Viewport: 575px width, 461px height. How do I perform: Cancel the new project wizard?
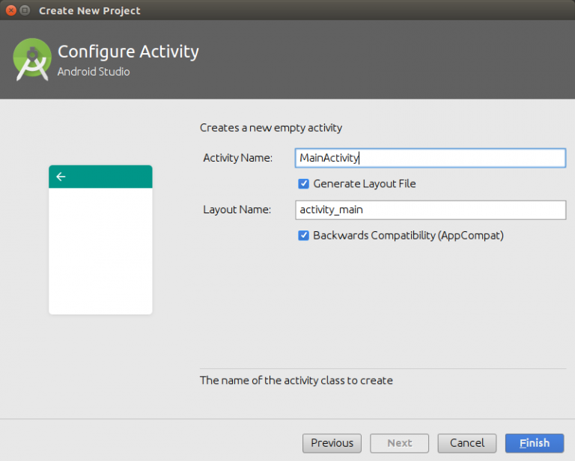pyautogui.click(x=467, y=443)
